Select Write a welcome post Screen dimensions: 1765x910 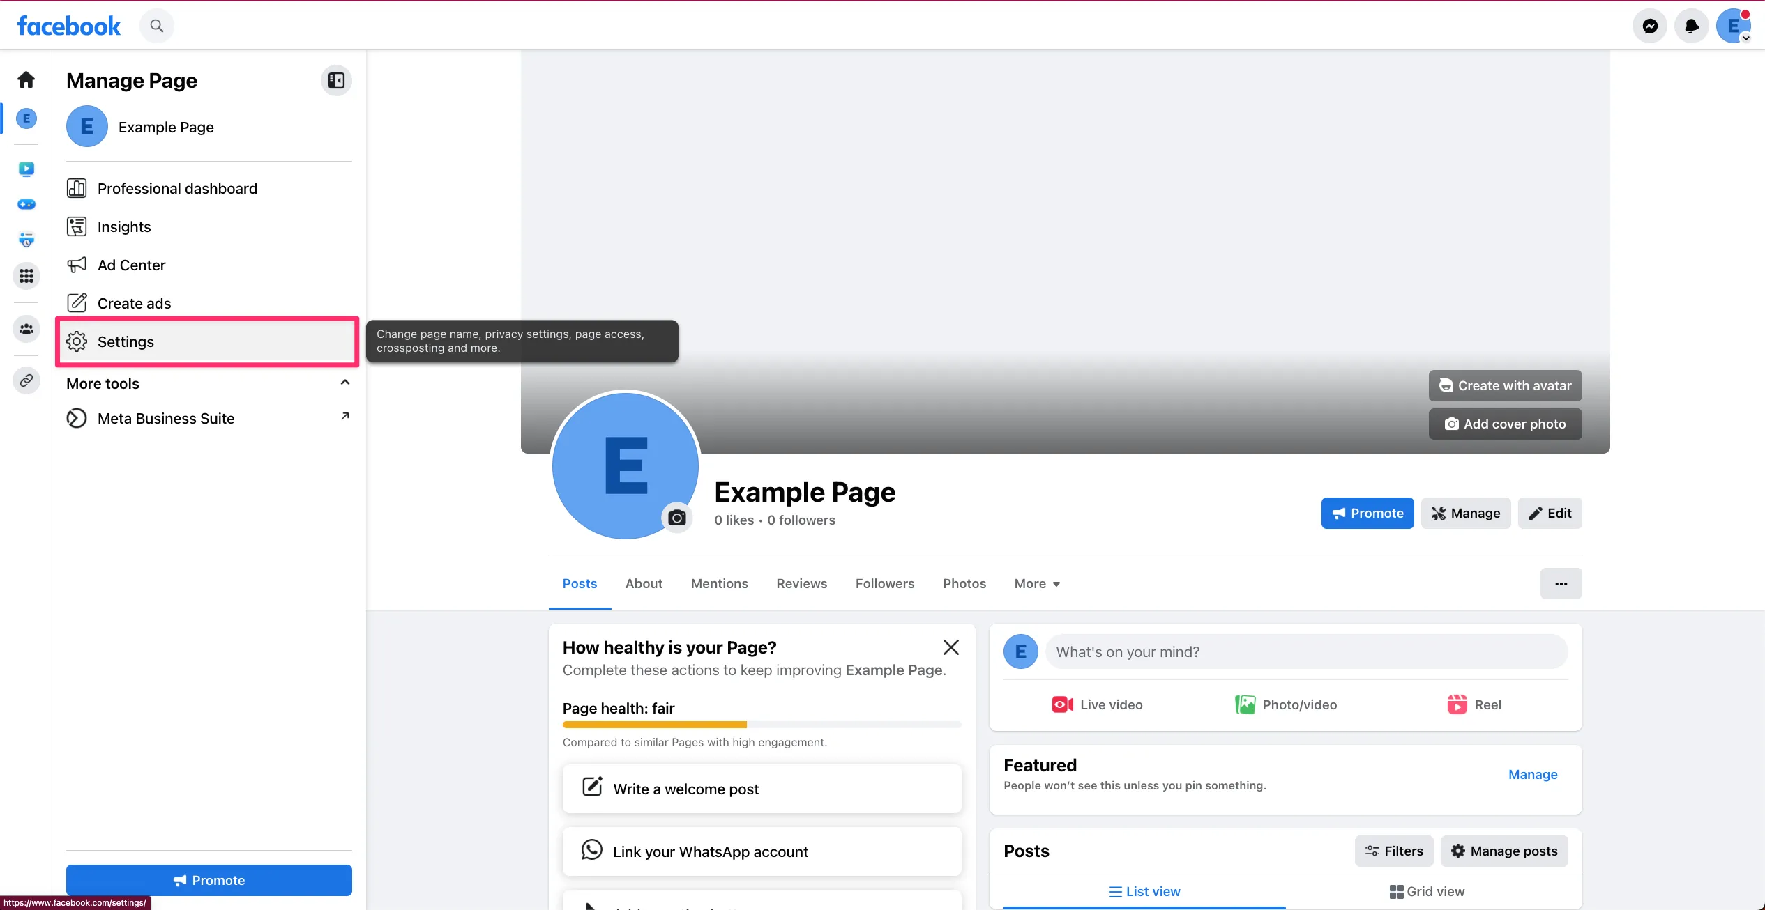point(762,789)
